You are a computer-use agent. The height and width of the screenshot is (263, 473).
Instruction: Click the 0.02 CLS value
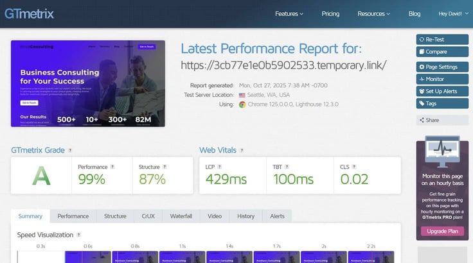point(354,180)
